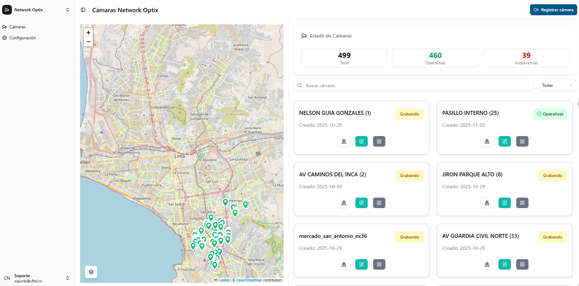Viewport: 579px width, 286px height.
Task: Click the Grabando badge on AV GUARDIA CIVIL NORTE (33)
Action: [553, 237]
